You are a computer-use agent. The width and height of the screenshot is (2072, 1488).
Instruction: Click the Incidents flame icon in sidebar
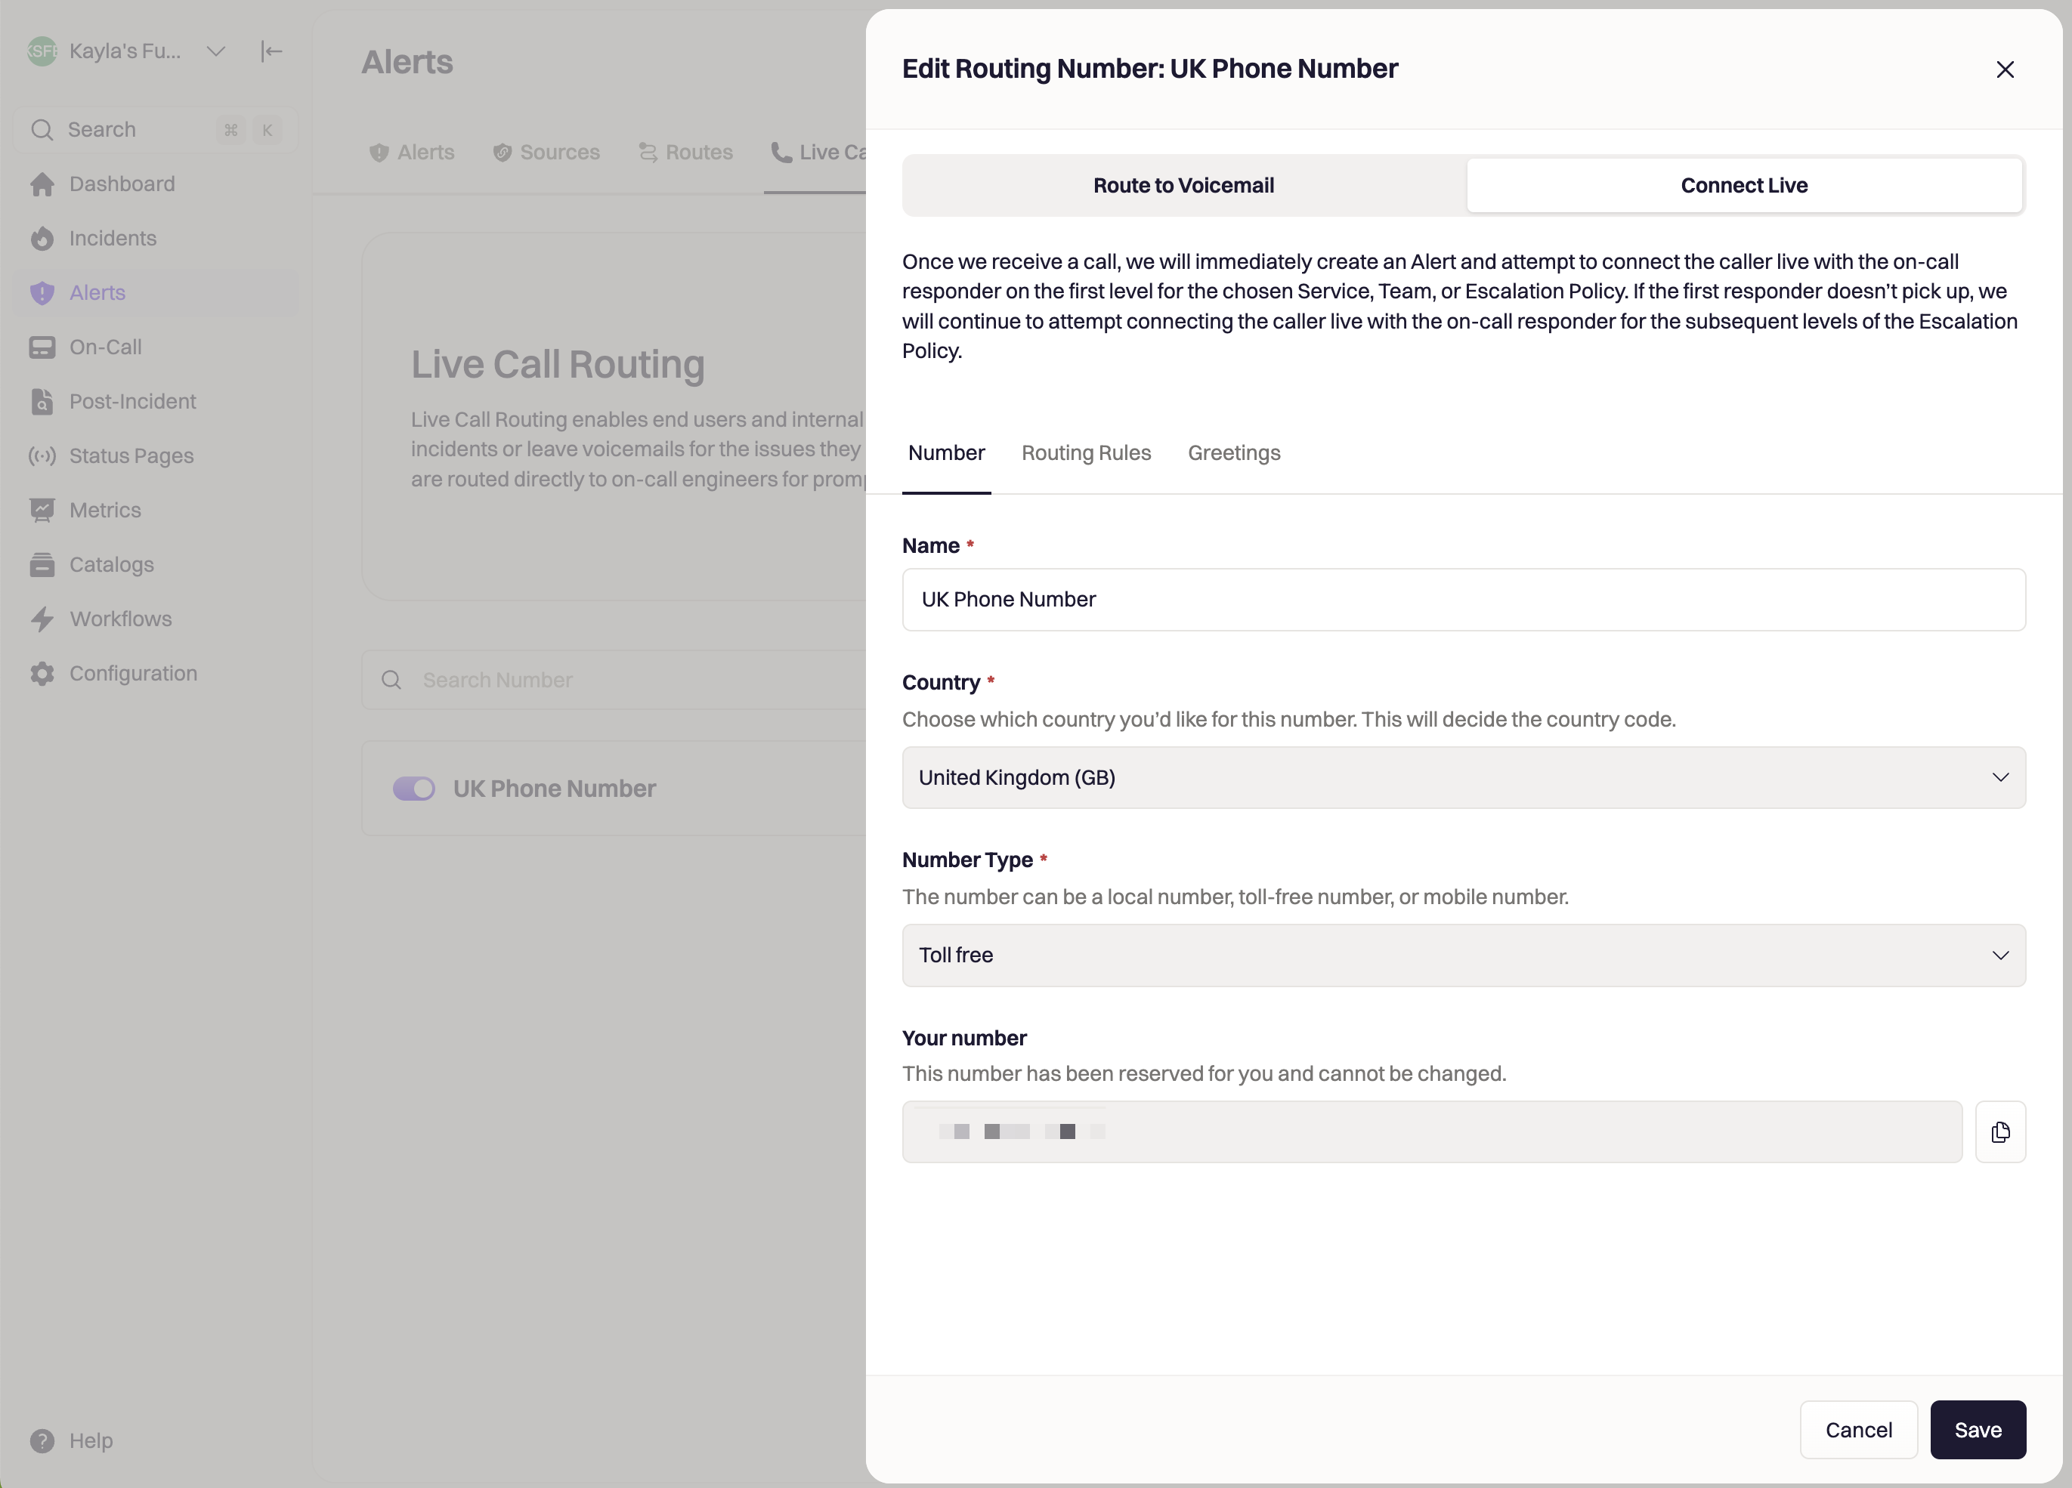[42, 239]
